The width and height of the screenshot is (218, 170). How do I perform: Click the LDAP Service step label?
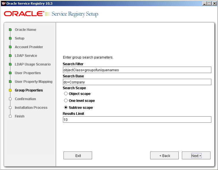[x=26, y=56]
